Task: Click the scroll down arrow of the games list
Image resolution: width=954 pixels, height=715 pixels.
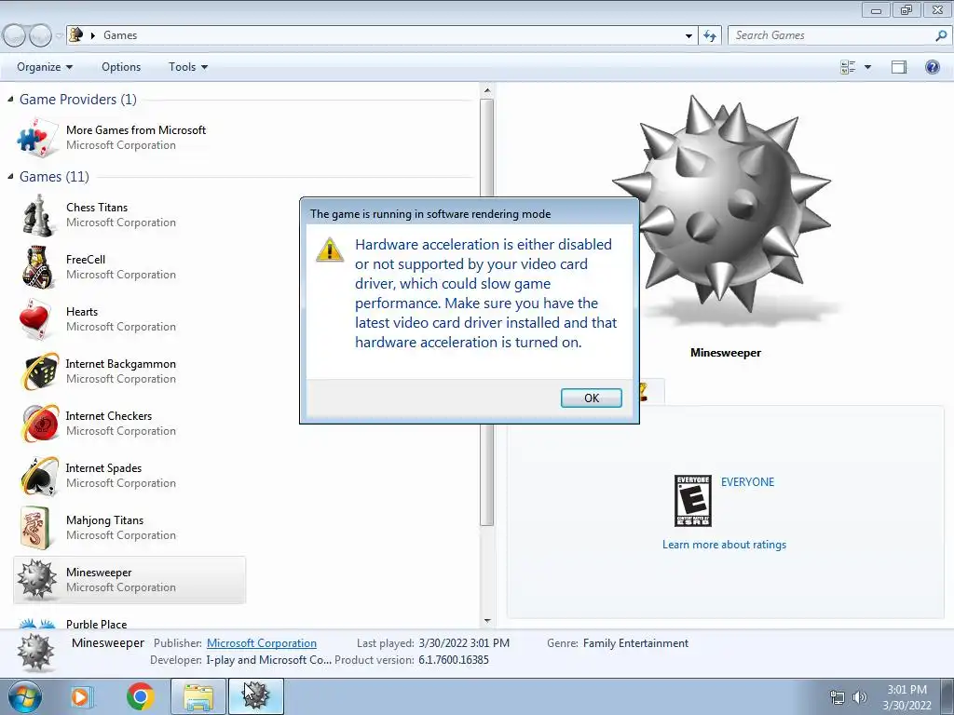Action: pyautogui.click(x=486, y=621)
